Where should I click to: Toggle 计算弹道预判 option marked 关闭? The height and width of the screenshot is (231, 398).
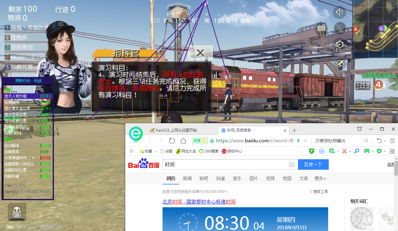28,158
